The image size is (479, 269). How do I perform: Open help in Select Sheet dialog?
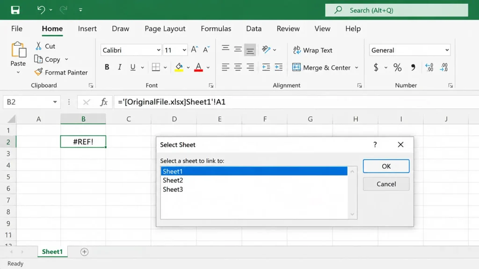click(375, 145)
